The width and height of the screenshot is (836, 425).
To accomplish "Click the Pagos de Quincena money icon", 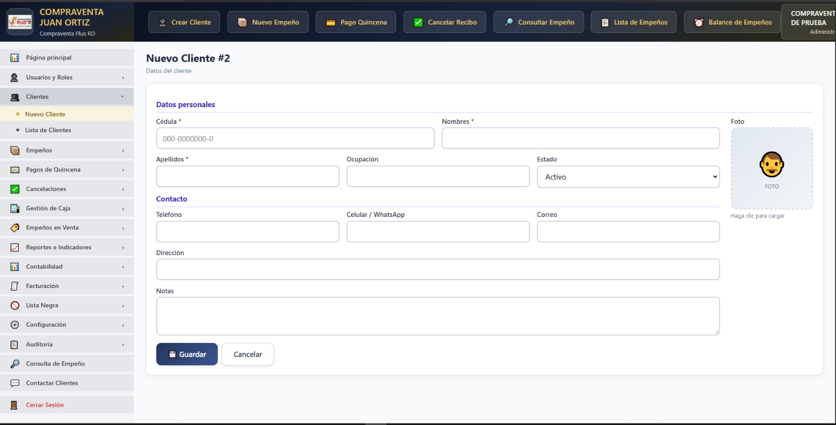I will 15,170.
